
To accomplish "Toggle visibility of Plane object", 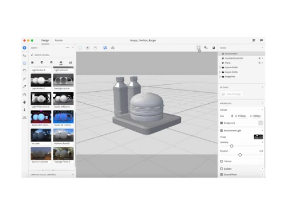I will pyautogui.click(x=259, y=63).
